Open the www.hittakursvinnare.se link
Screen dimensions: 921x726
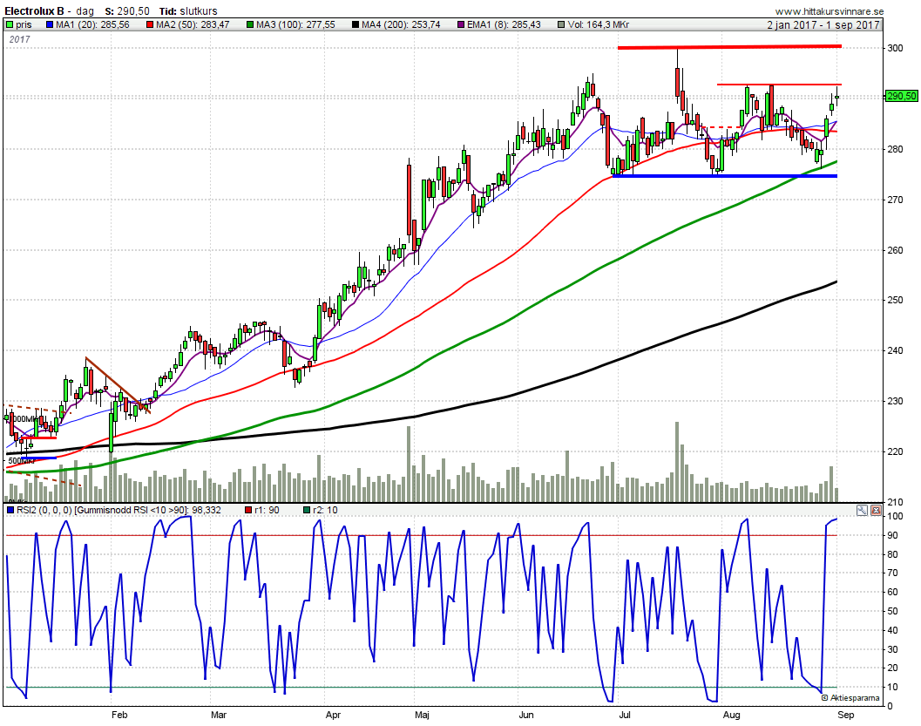coord(830,11)
